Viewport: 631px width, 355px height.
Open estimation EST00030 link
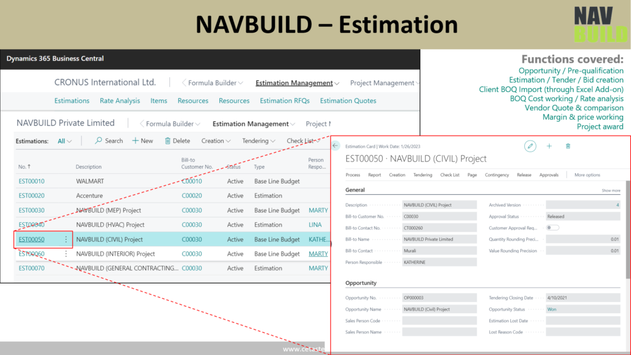[x=31, y=210]
